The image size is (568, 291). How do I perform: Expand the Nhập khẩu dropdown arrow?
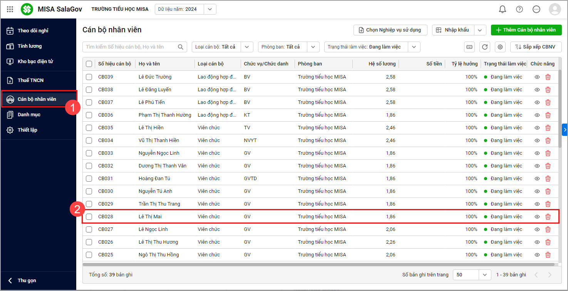[480, 30]
